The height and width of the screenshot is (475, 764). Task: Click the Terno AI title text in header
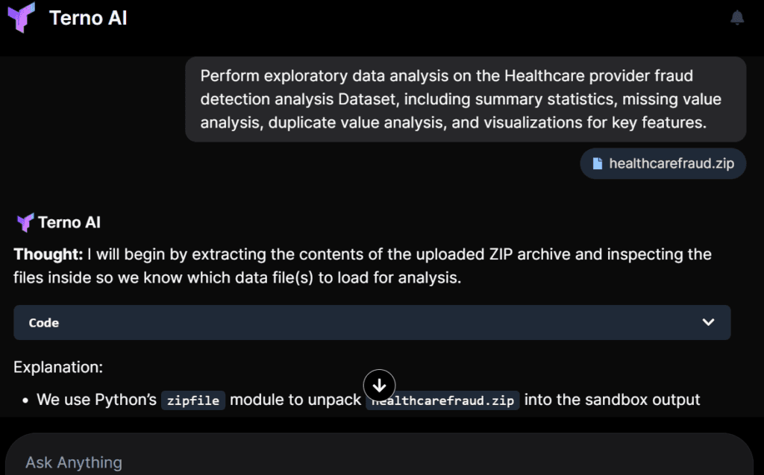tap(88, 18)
